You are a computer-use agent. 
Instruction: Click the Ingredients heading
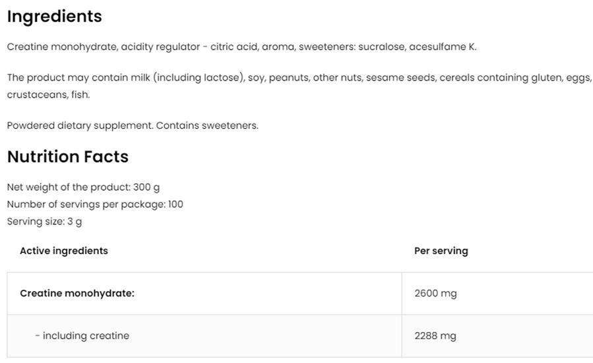click(55, 16)
